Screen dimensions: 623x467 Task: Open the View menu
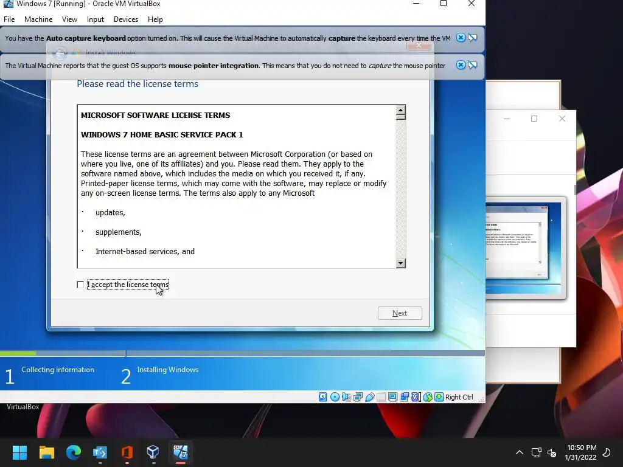[x=69, y=19]
